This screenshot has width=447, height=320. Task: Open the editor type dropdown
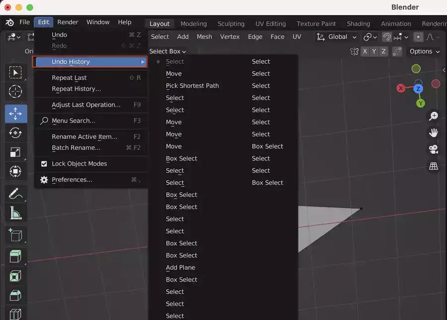tap(14, 37)
